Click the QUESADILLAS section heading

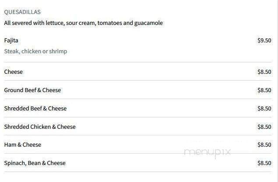(x=22, y=12)
